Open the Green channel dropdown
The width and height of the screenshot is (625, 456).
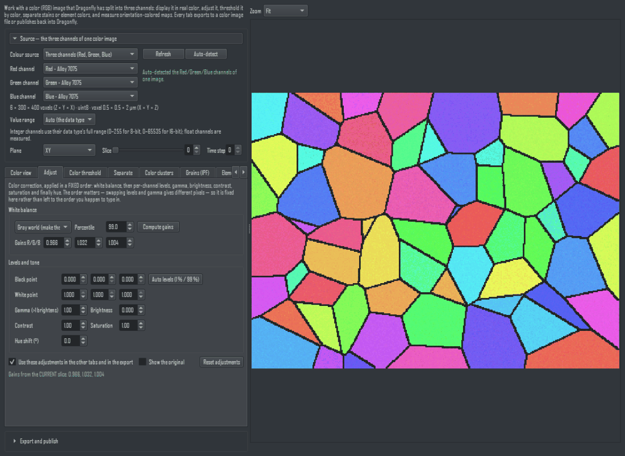(90, 82)
